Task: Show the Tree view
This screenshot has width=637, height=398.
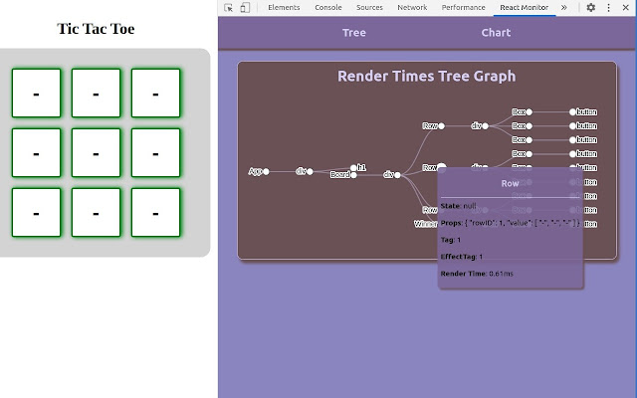Action: click(354, 32)
